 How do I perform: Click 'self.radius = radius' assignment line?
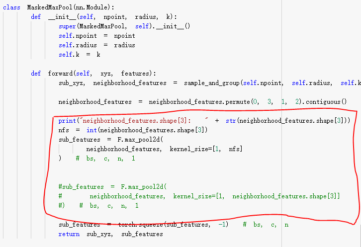click(96, 45)
